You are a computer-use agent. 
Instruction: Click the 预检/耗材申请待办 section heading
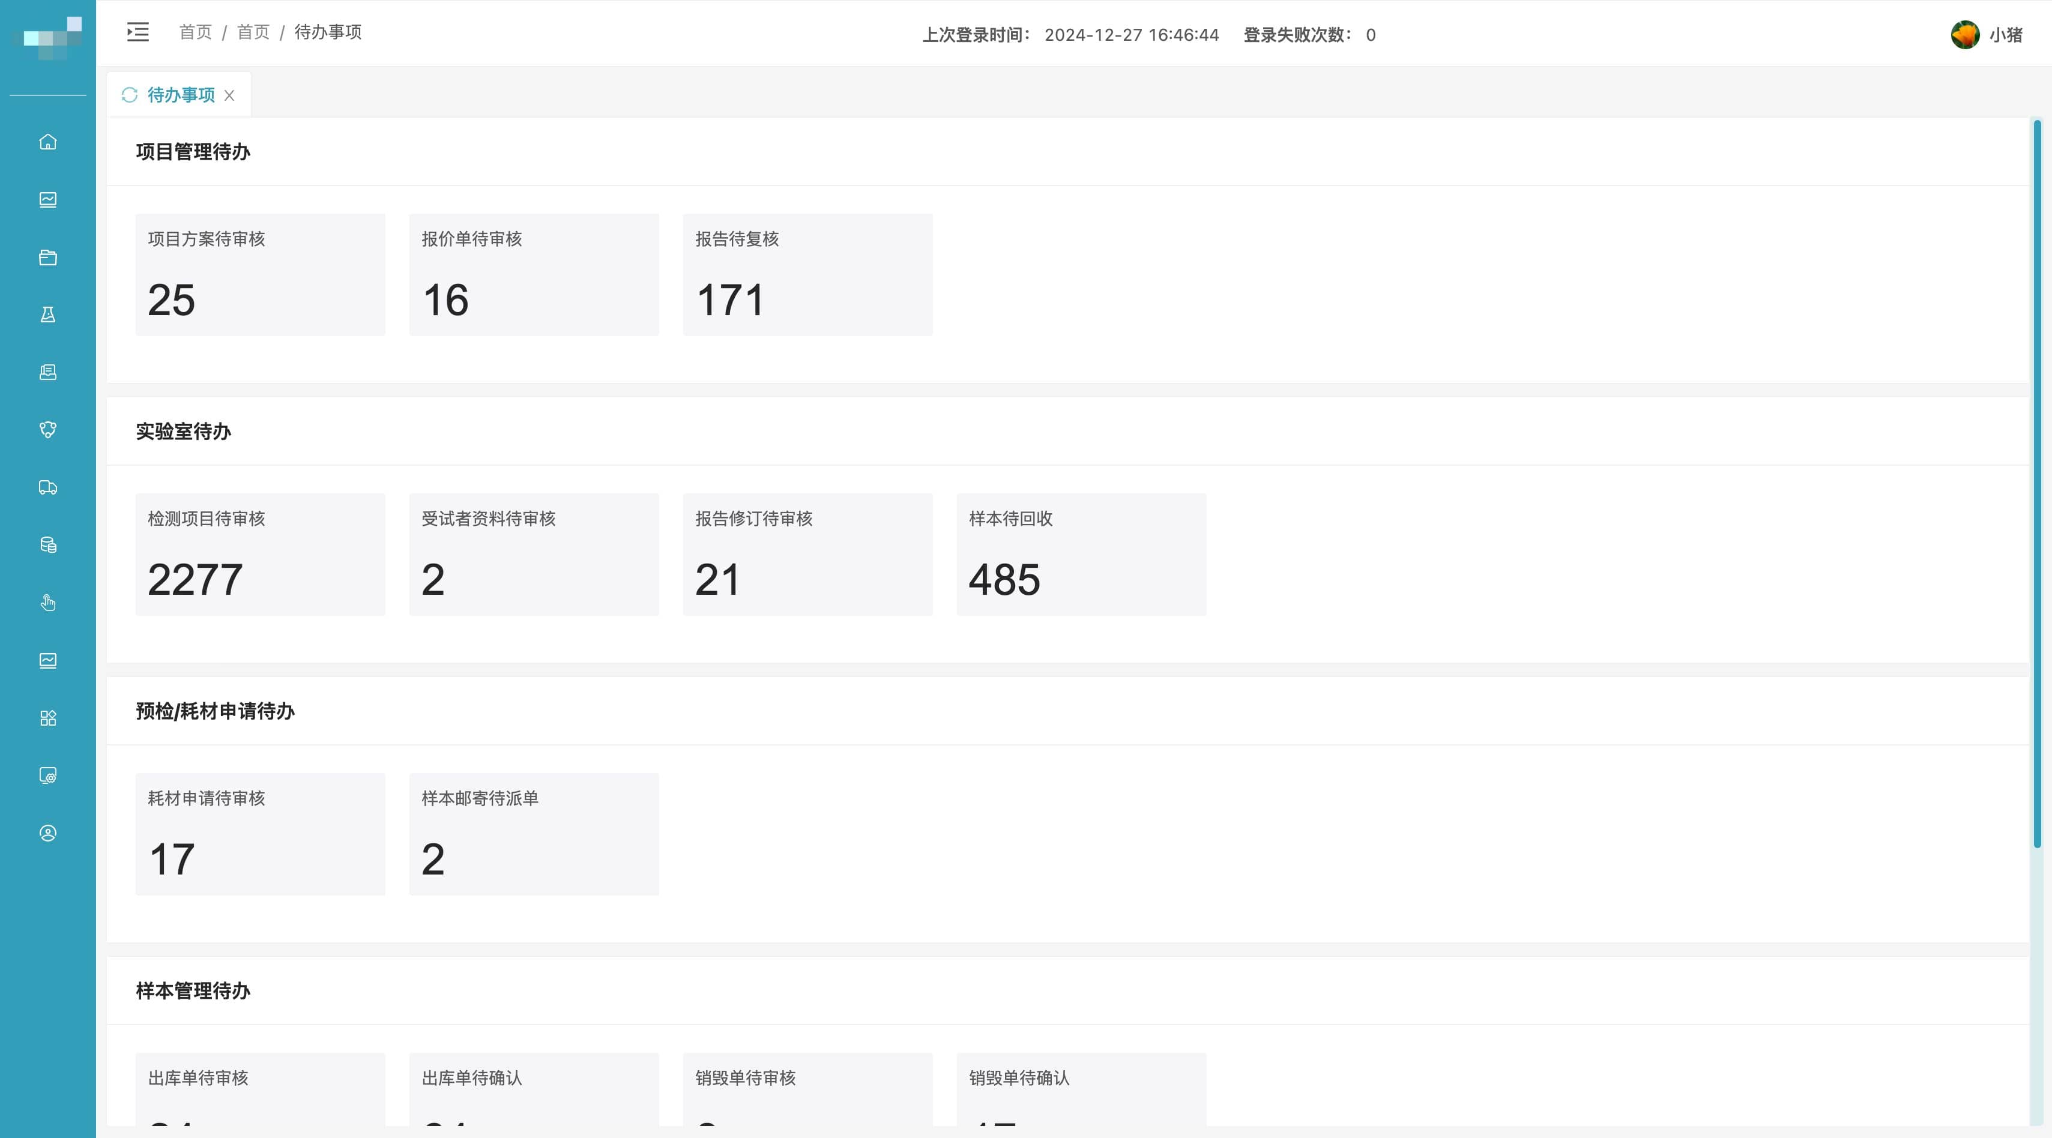point(215,711)
